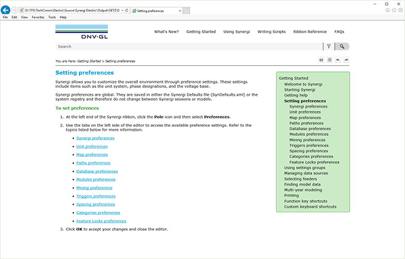The width and height of the screenshot is (405, 259).
Task: Click the expand all list icon
Action: pos(329,60)
